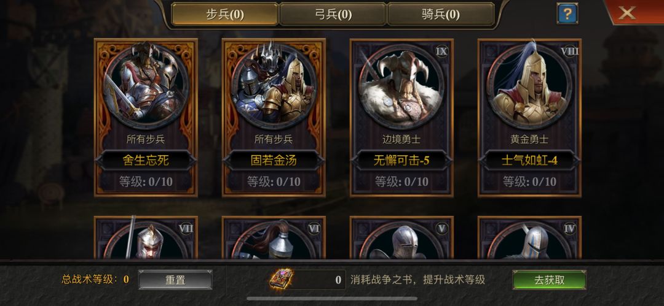
Task: Select the 士气如虹-4 skill label
Action: click(x=530, y=161)
